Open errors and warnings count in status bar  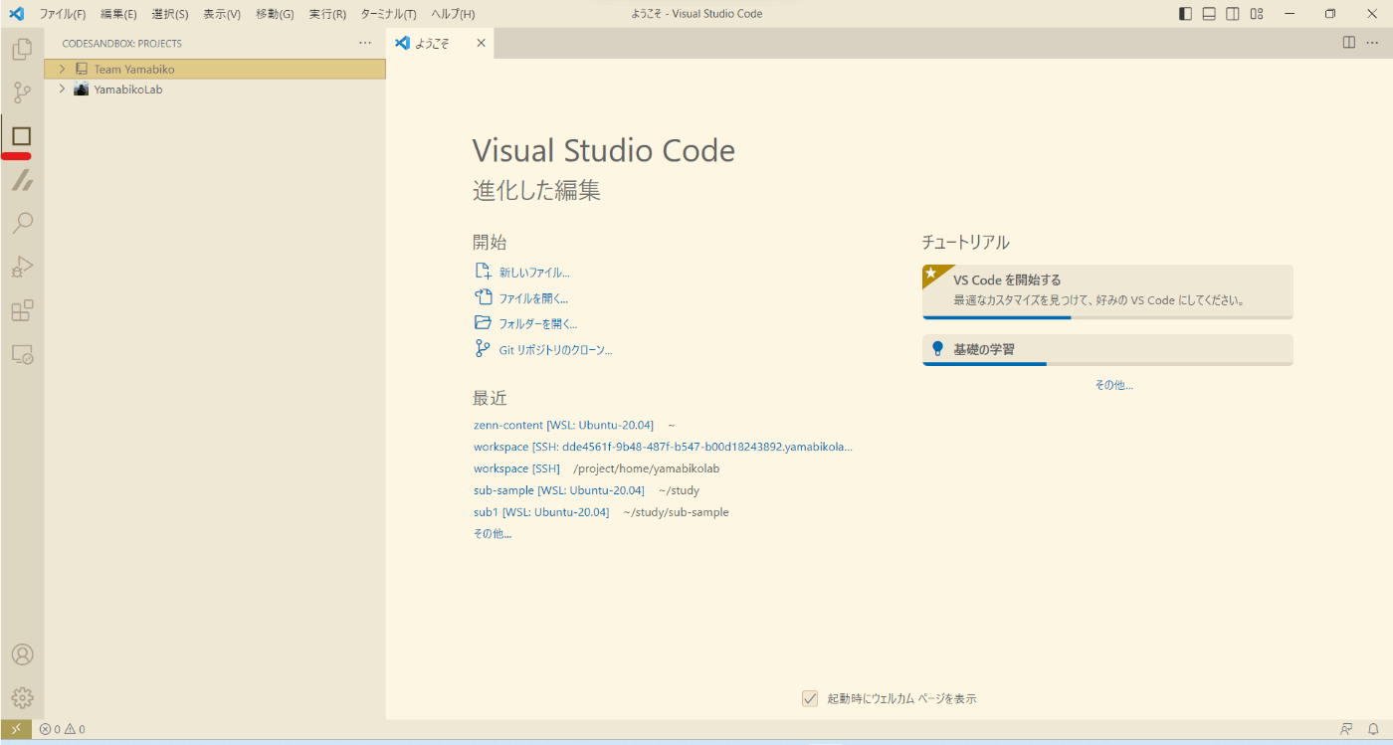pos(62,729)
